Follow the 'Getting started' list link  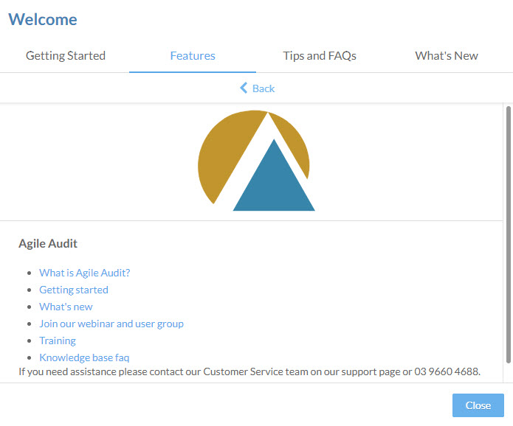[74, 290]
